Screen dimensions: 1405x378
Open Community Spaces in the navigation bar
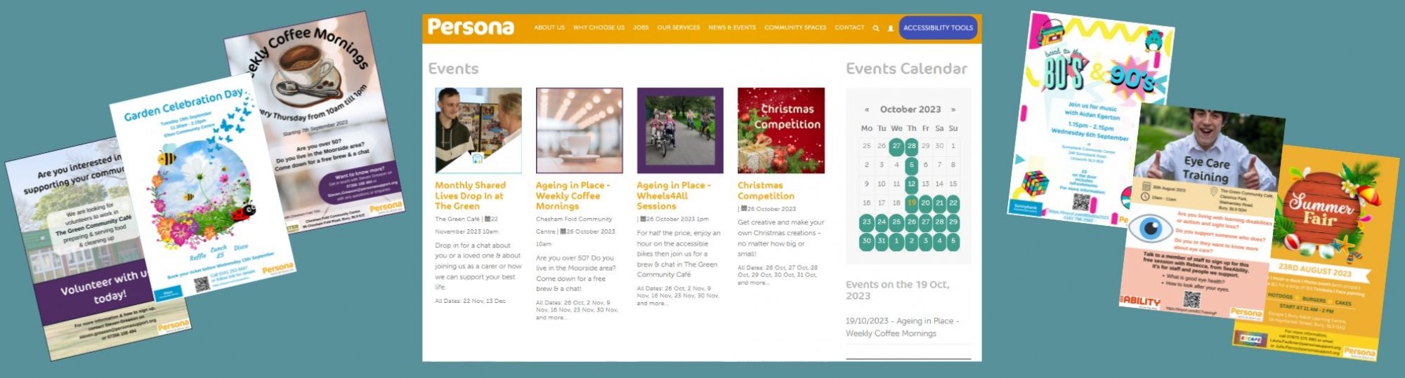pos(795,28)
